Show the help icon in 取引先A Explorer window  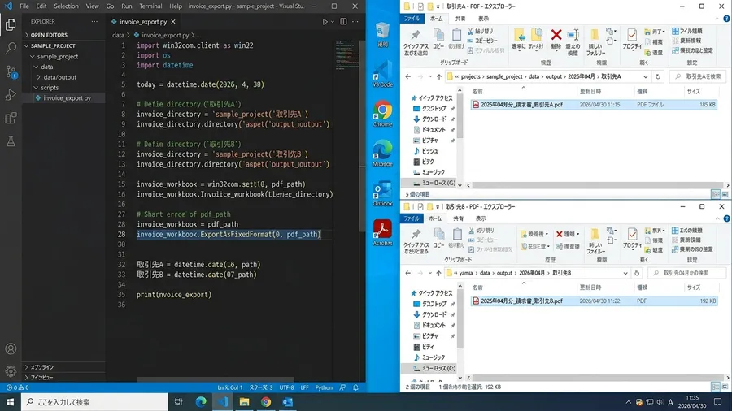click(x=726, y=19)
